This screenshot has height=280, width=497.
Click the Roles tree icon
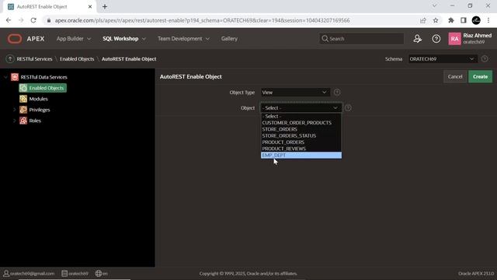[23, 121]
